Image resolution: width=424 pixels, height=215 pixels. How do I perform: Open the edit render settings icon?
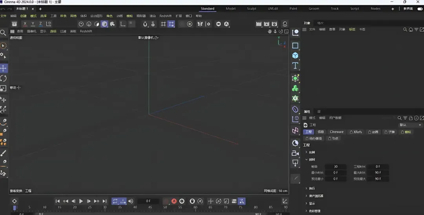coord(274,24)
